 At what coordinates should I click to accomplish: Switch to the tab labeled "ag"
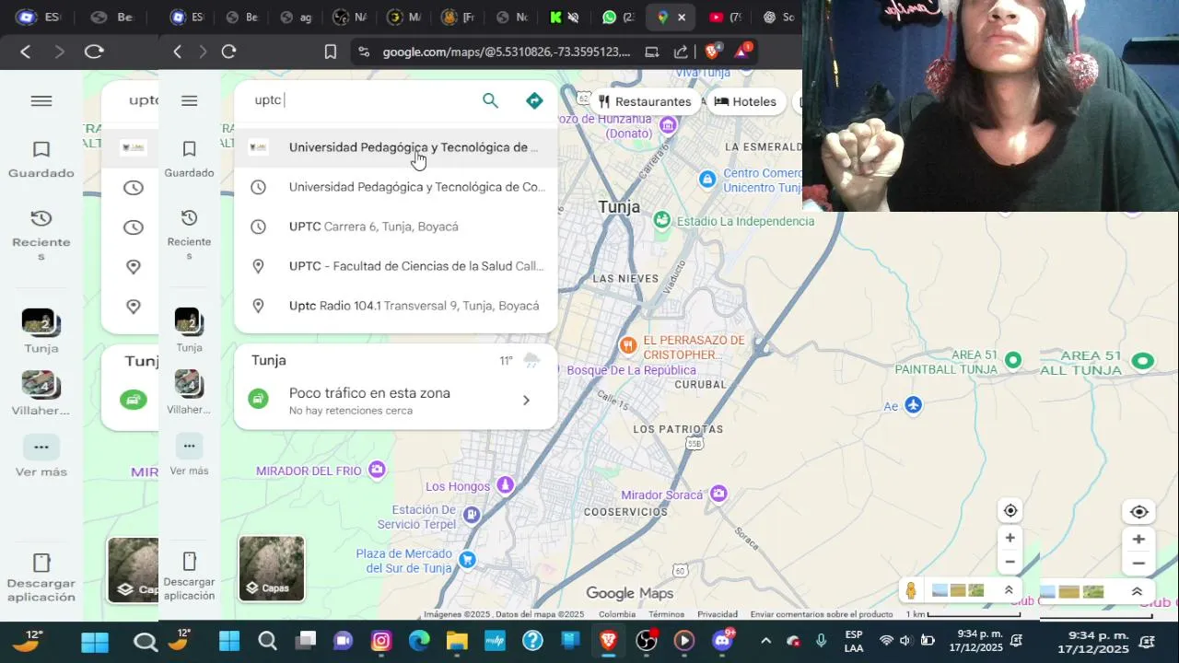click(x=295, y=17)
